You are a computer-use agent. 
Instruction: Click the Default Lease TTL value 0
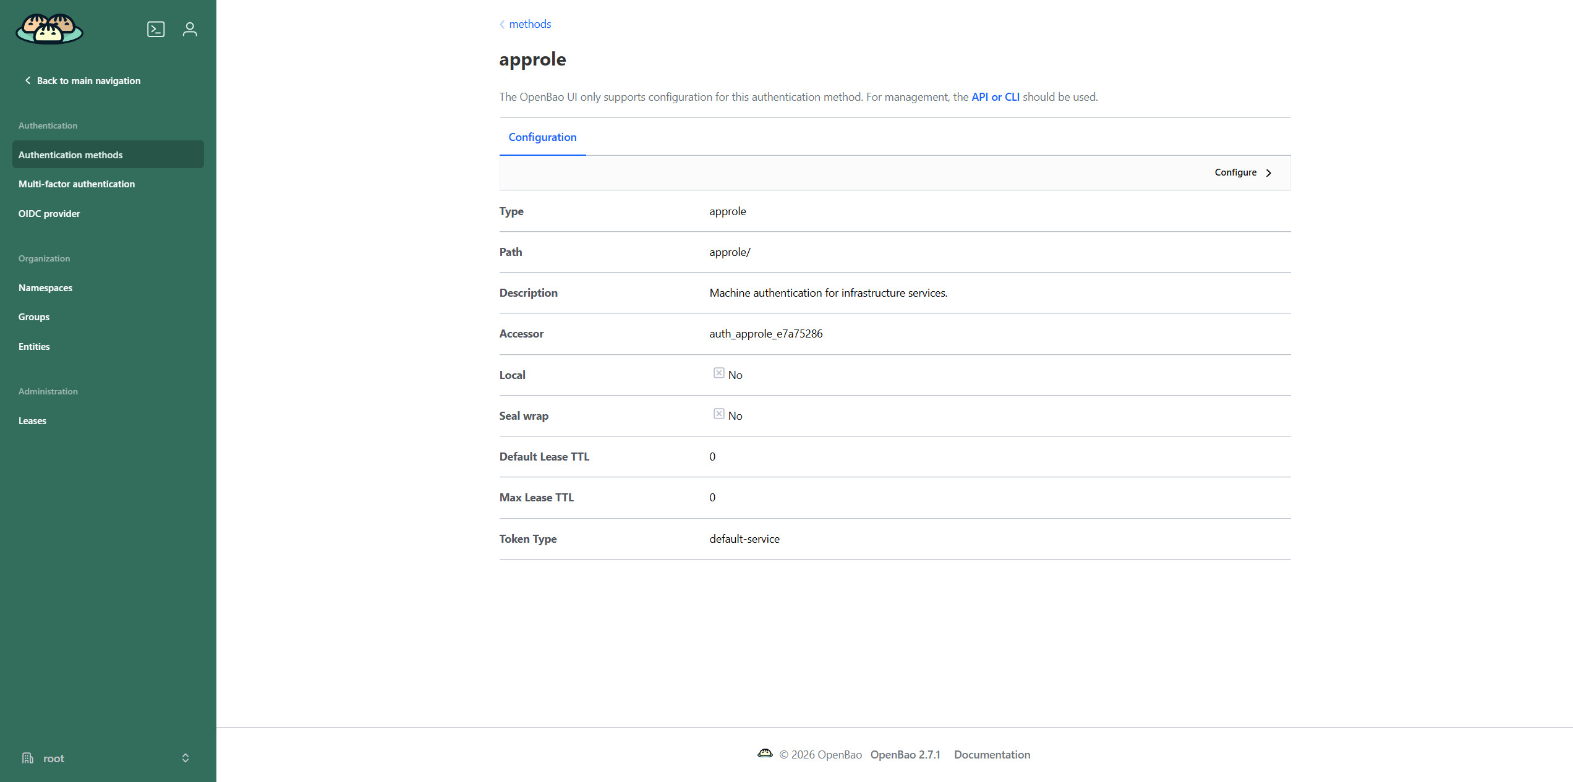[712, 457]
